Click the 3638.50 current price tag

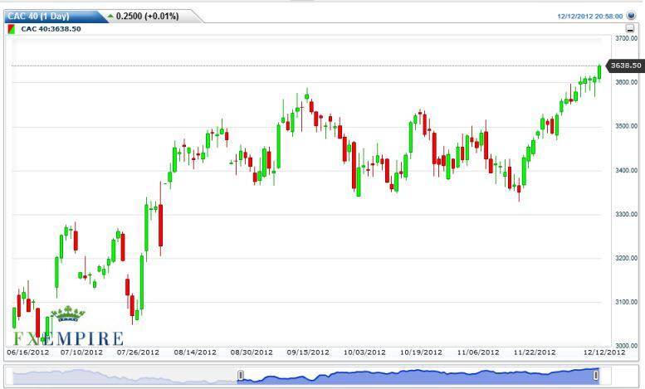pos(625,65)
